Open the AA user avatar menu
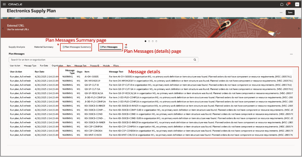The height and width of the screenshot is (157, 302). pos(297,4)
